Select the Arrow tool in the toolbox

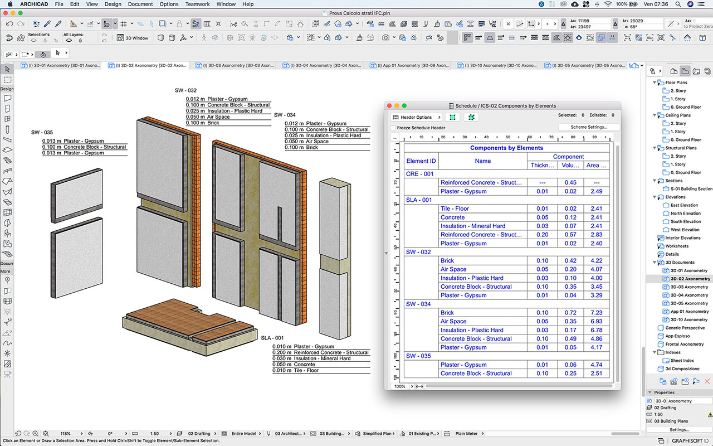tap(7, 70)
